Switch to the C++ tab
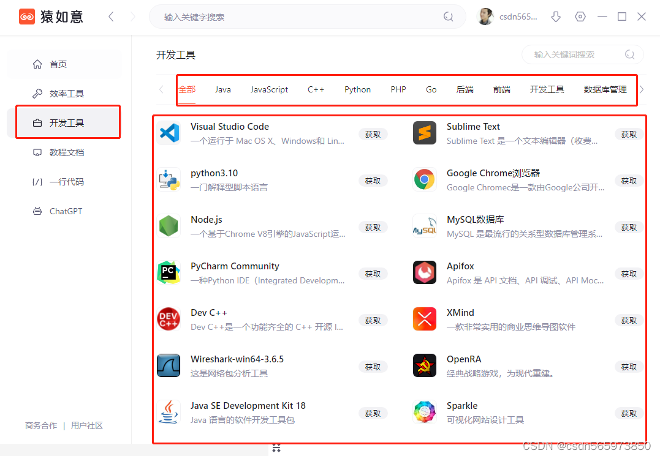 point(316,89)
